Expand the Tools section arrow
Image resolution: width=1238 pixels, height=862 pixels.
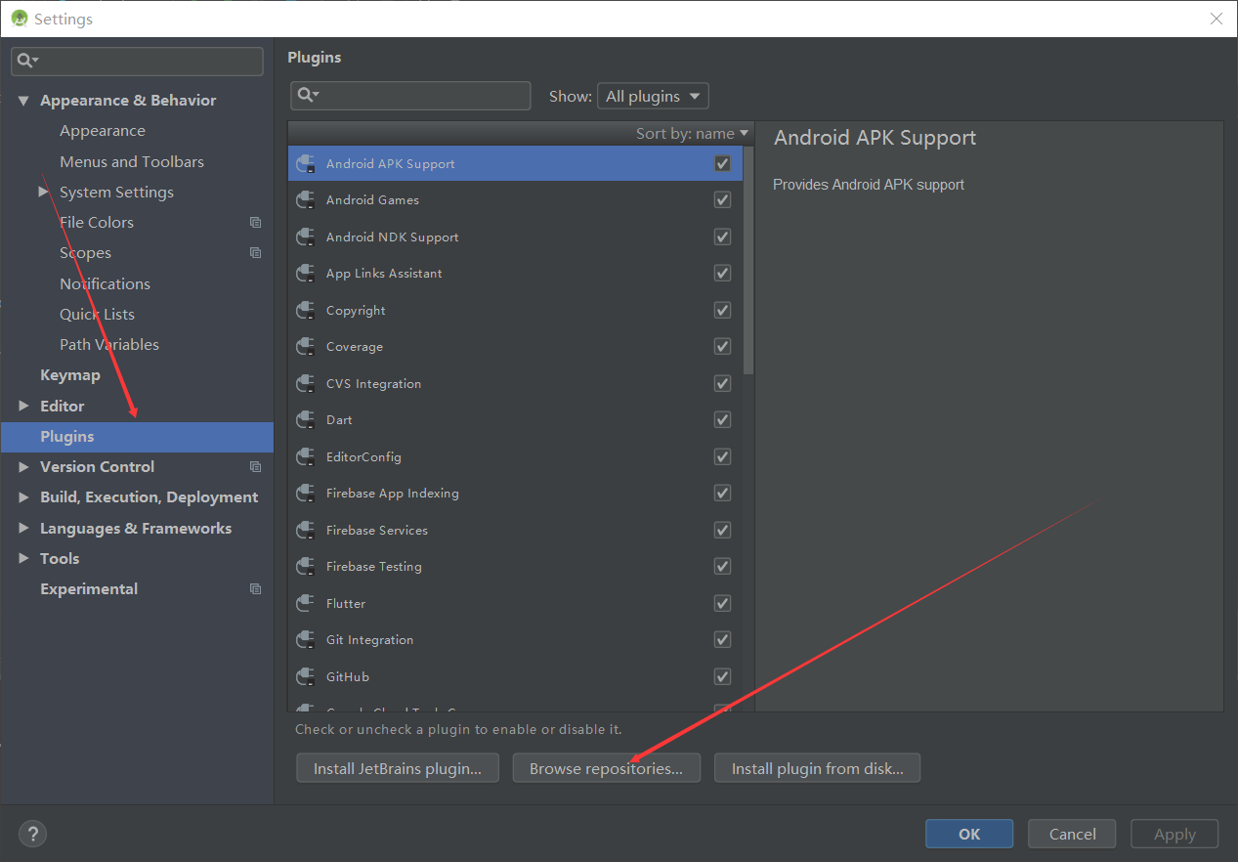click(x=23, y=558)
